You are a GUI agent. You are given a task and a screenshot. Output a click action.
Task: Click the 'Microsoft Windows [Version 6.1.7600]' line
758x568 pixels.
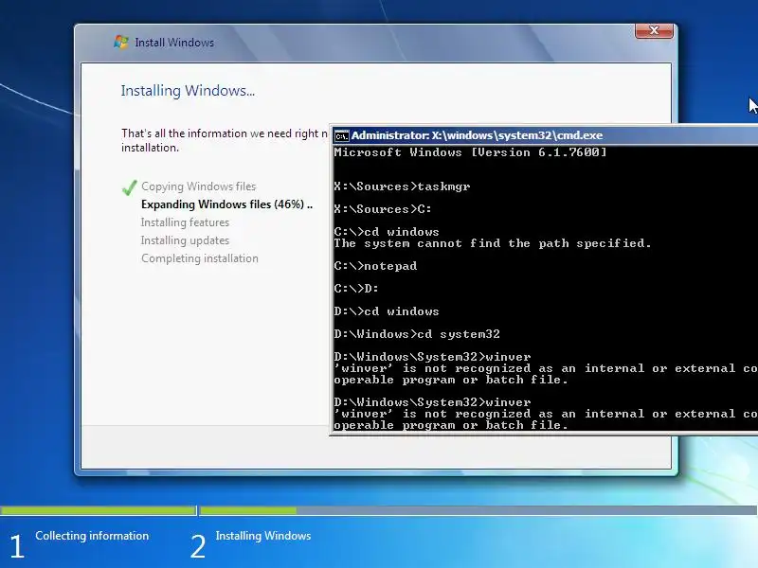point(470,152)
